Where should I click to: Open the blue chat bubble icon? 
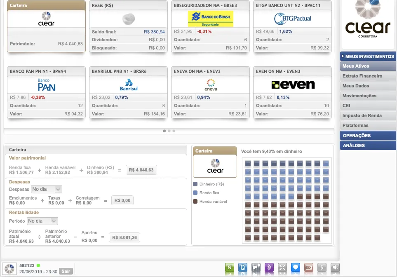coord(295,268)
